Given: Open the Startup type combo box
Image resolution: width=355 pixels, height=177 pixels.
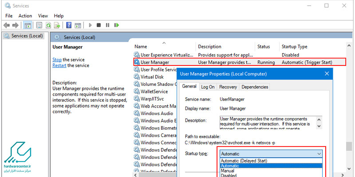Looking at the screenshot, I should 271,154.
